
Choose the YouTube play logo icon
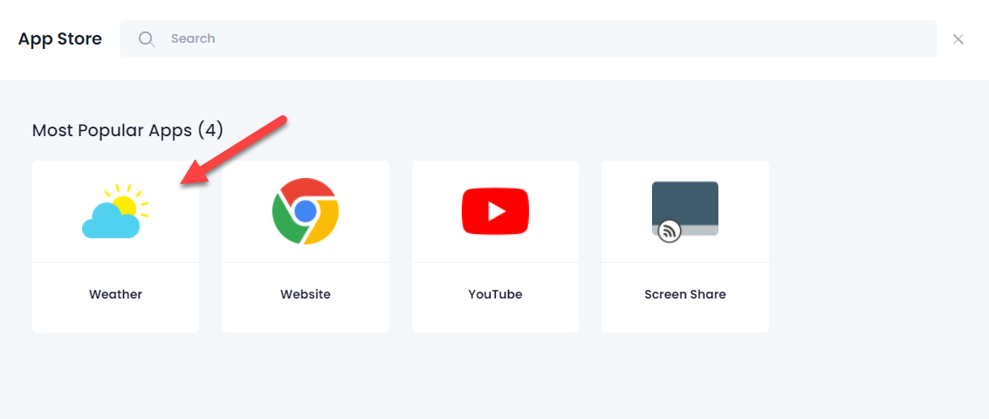tap(495, 211)
